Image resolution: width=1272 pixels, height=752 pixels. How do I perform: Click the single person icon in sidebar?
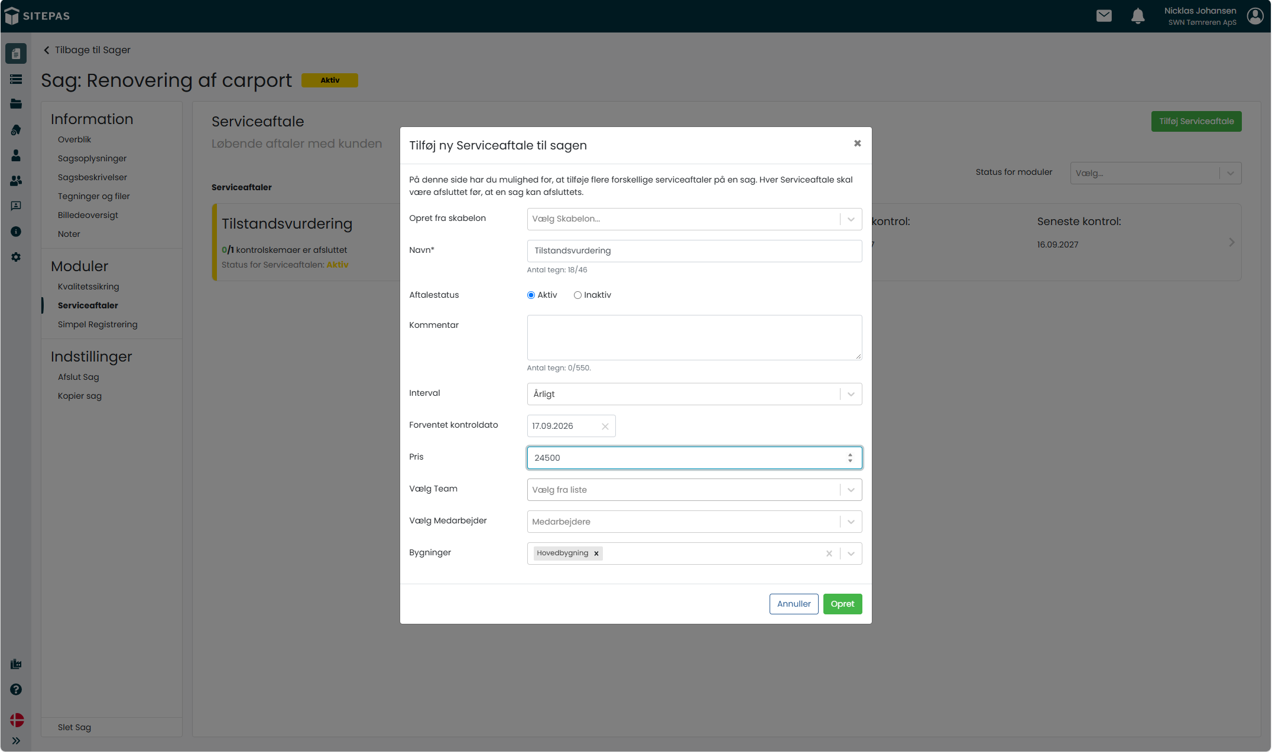(16, 155)
